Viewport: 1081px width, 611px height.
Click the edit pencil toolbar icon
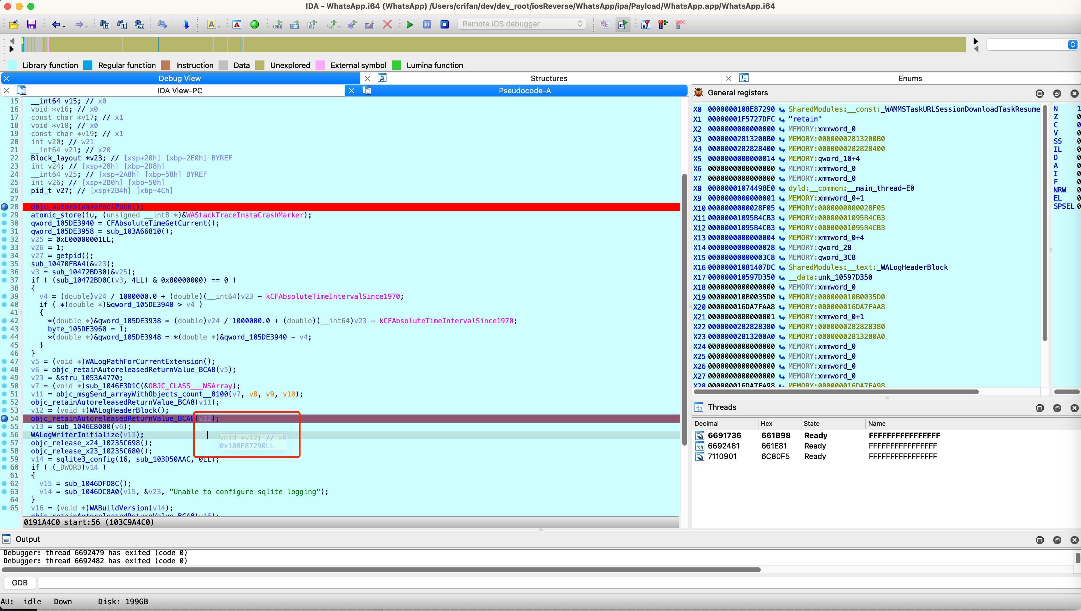tap(370, 24)
